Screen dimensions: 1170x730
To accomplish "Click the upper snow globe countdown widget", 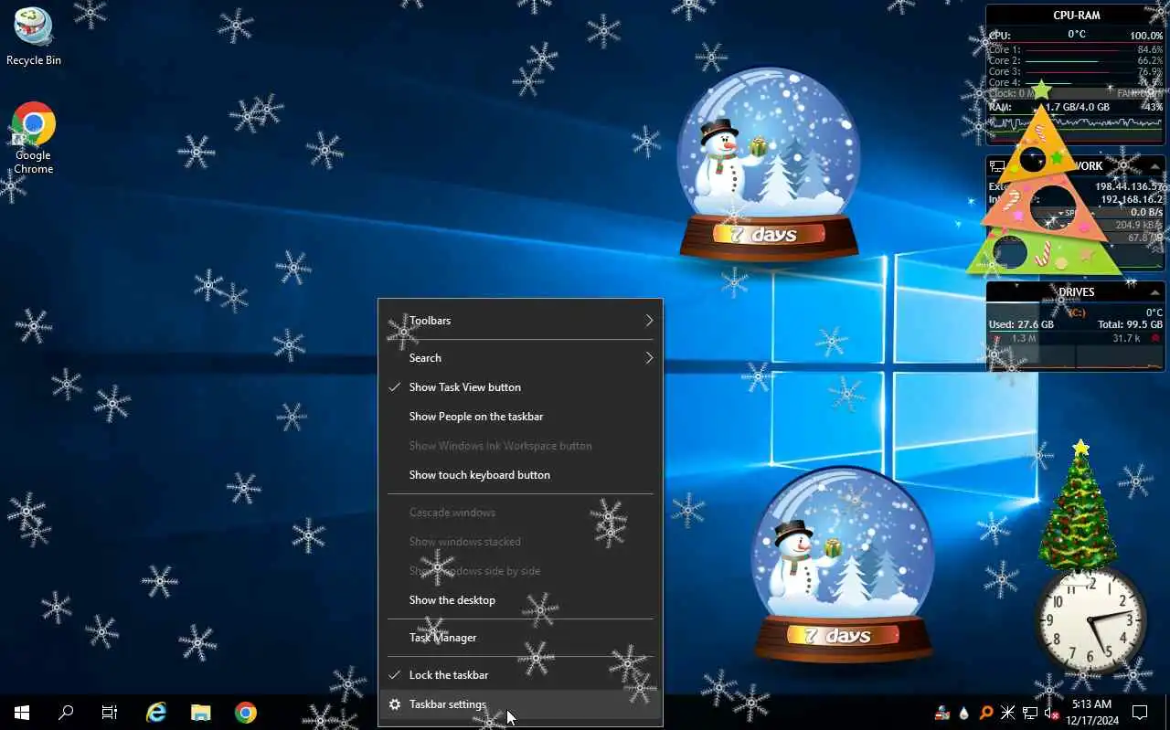I will point(769,164).
